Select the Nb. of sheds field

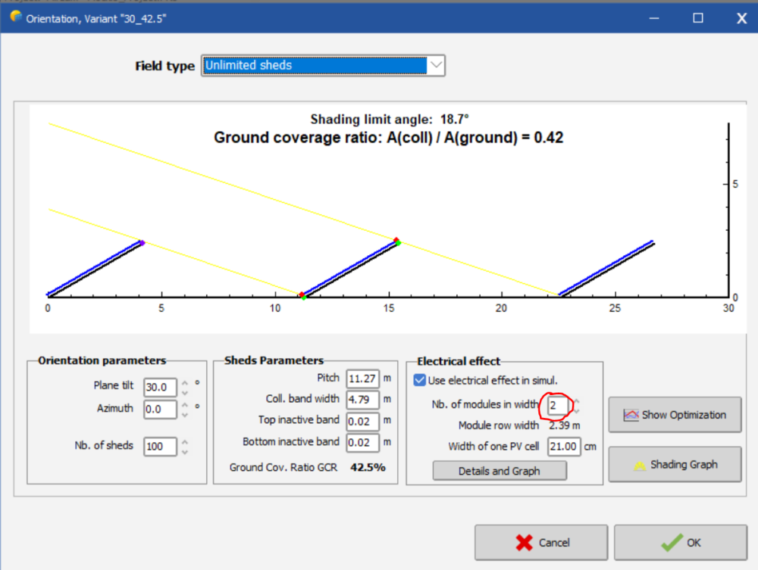coord(160,447)
